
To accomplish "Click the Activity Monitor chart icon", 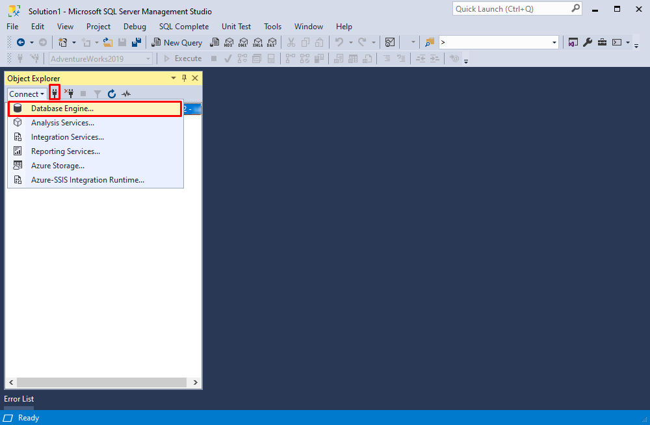I will coord(389,42).
